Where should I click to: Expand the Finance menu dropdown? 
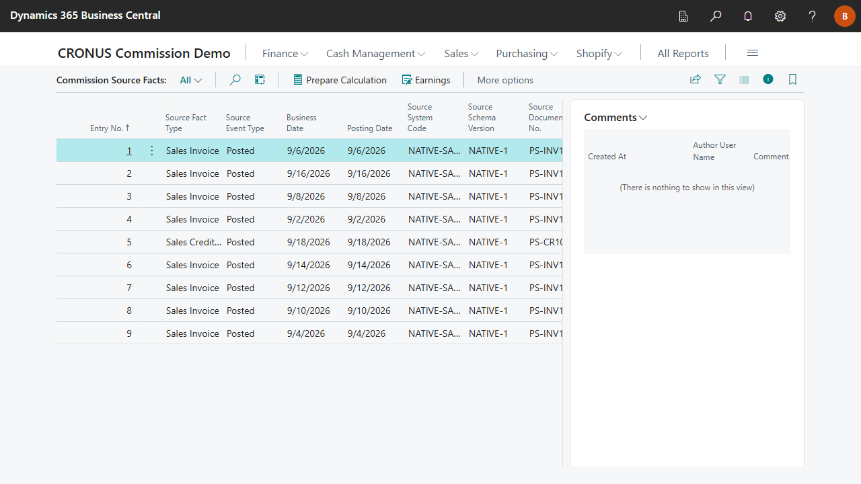tap(285, 53)
